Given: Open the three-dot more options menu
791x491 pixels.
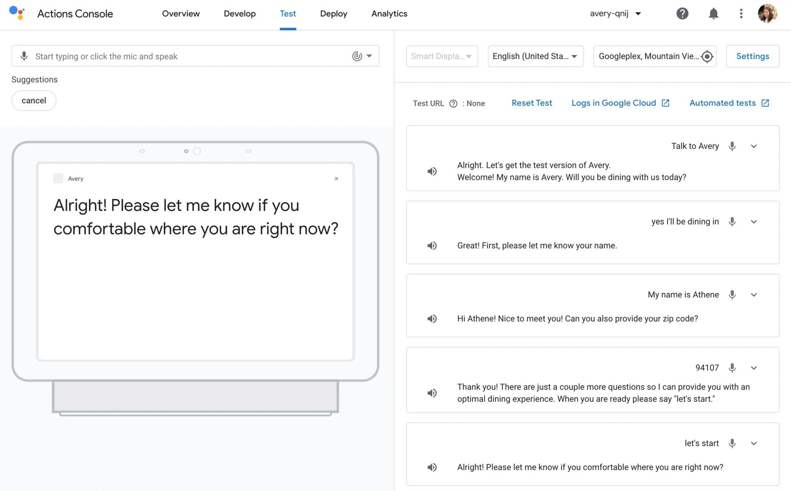Looking at the screenshot, I should click(741, 14).
